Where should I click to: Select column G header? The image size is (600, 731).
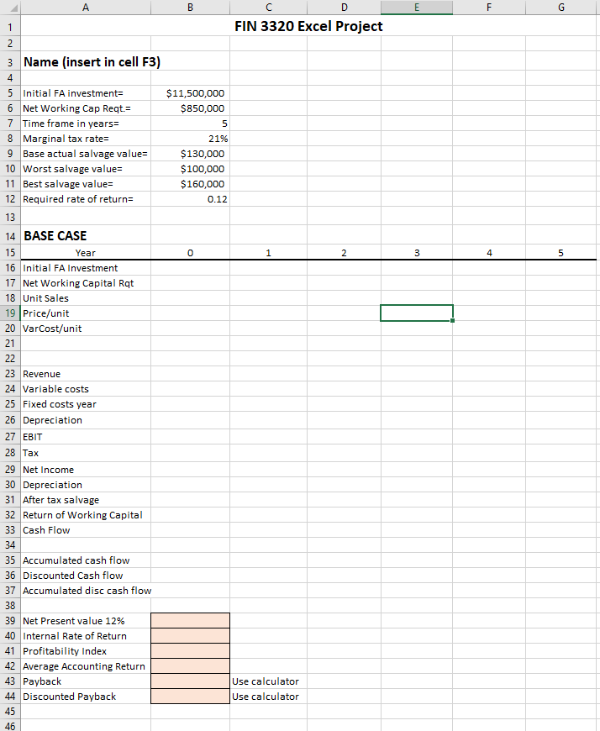click(561, 7)
